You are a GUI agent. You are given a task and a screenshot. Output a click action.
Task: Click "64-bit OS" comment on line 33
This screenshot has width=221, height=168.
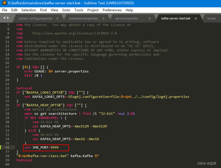(50, 135)
